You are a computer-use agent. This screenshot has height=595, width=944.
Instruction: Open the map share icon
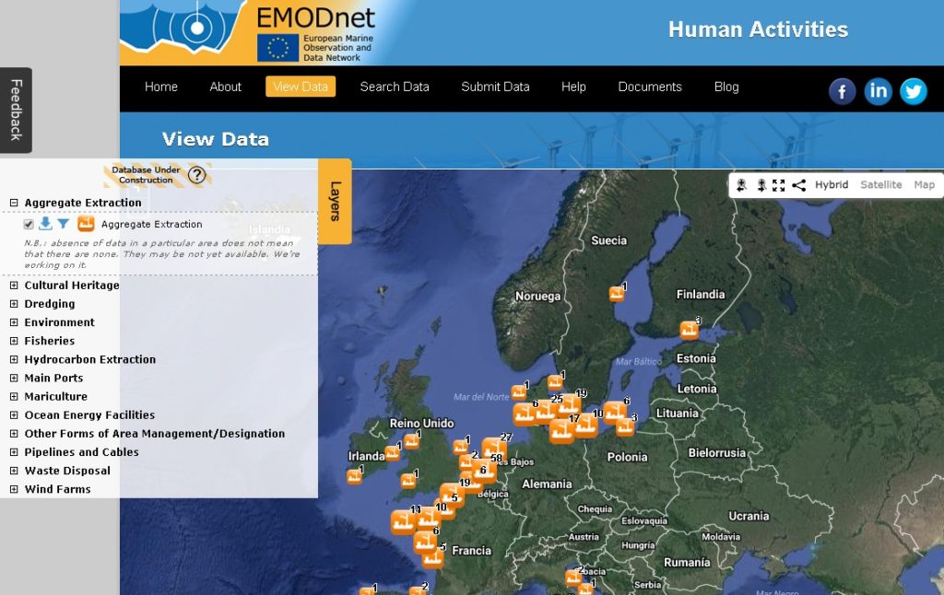pyautogui.click(x=799, y=184)
